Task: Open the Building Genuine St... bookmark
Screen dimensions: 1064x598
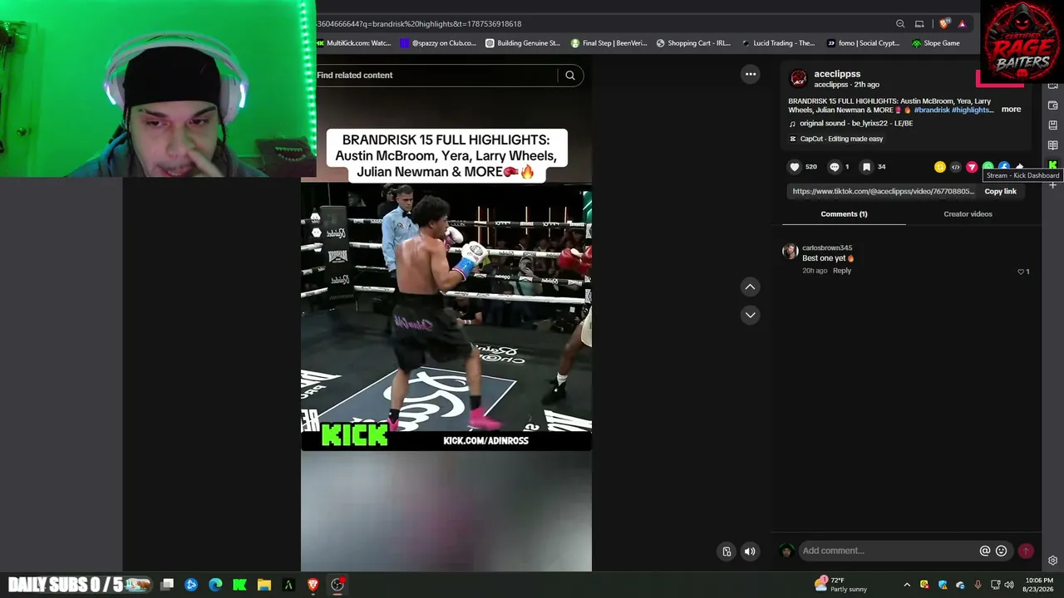Action: pos(523,43)
